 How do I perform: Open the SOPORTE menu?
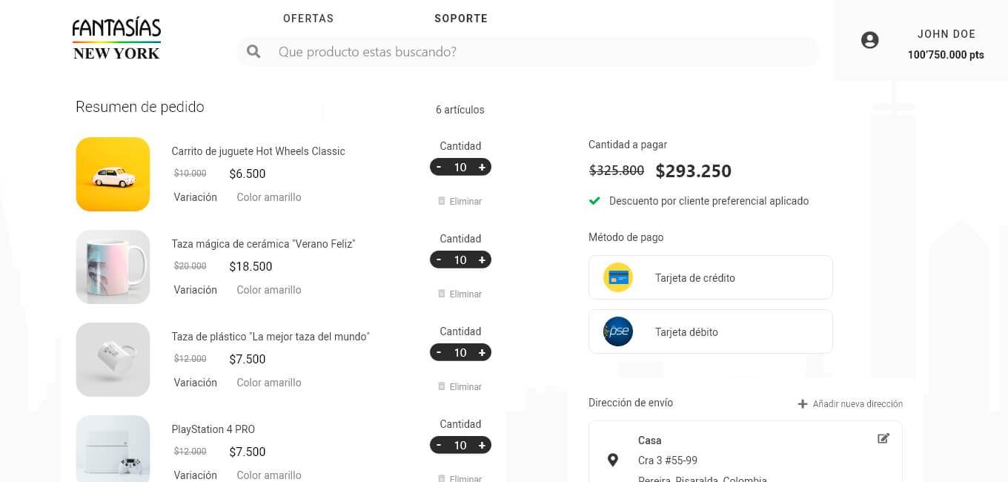(461, 19)
